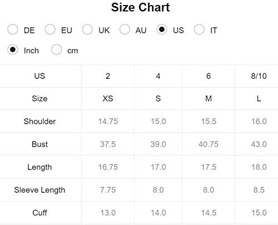Screen dimensions: 278x225
Task: Choose the IT sizing radio option
Action: 199,29
